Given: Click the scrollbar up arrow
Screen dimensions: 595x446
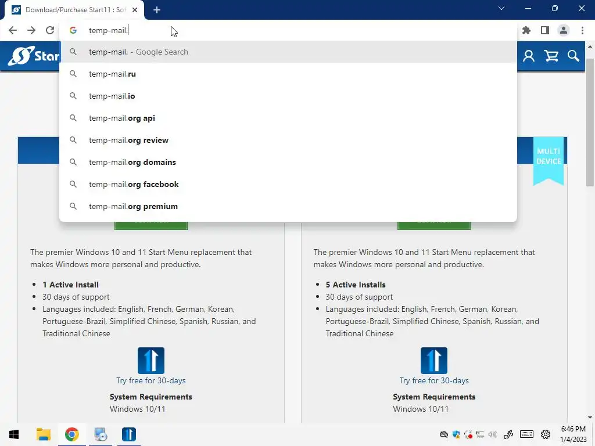Looking at the screenshot, I should coord(590,46).
